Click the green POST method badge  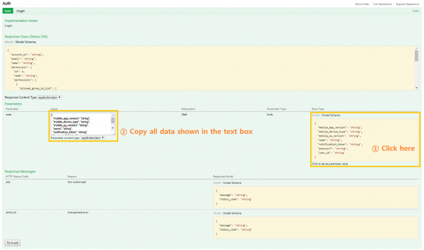[9, 11]
